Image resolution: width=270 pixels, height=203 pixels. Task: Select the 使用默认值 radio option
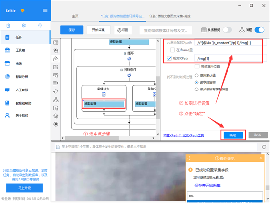pos(196,75)
